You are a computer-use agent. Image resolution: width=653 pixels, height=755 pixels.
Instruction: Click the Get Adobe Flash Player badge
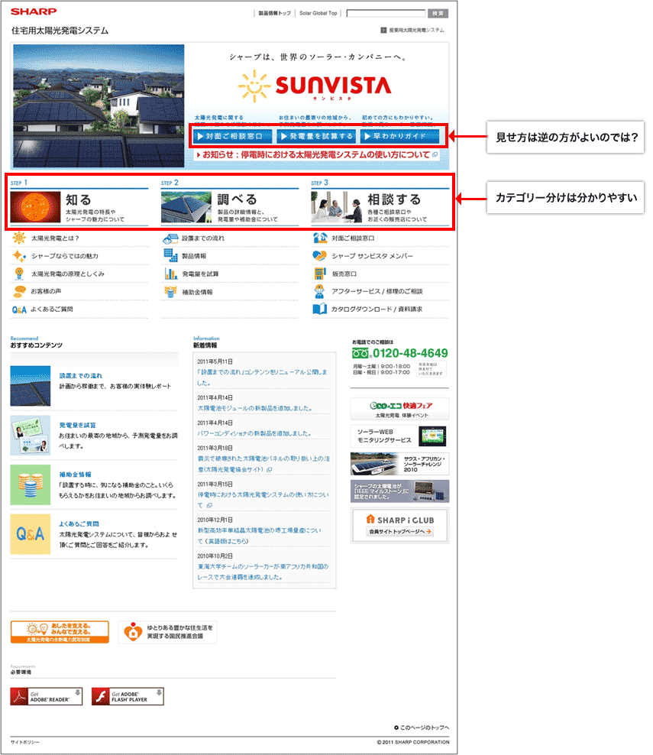[x=128, y=696]
